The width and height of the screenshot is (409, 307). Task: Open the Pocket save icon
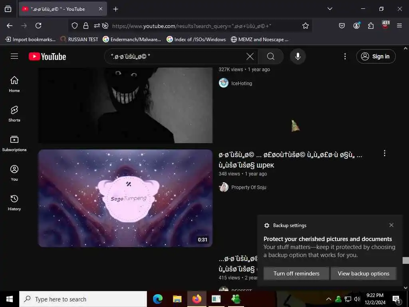(342, 26)
